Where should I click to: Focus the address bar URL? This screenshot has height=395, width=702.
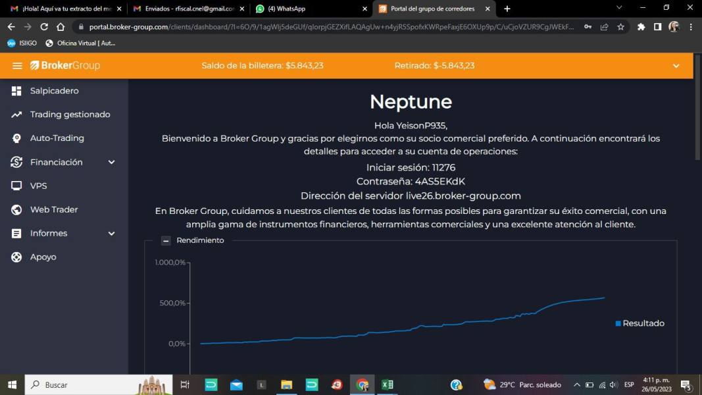pos(332,27)
